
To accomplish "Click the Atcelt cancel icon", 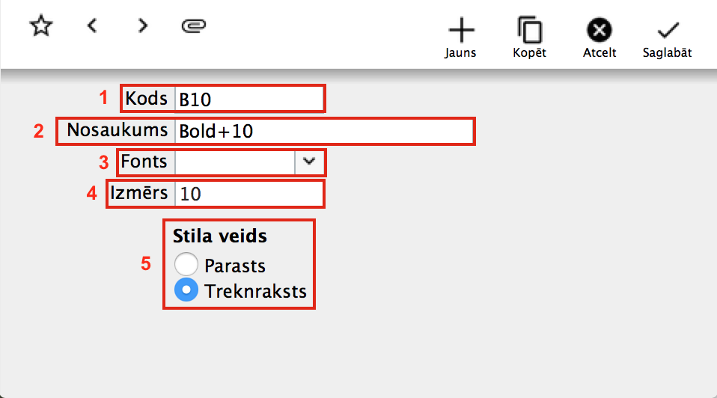I will (x=599, y=31).
